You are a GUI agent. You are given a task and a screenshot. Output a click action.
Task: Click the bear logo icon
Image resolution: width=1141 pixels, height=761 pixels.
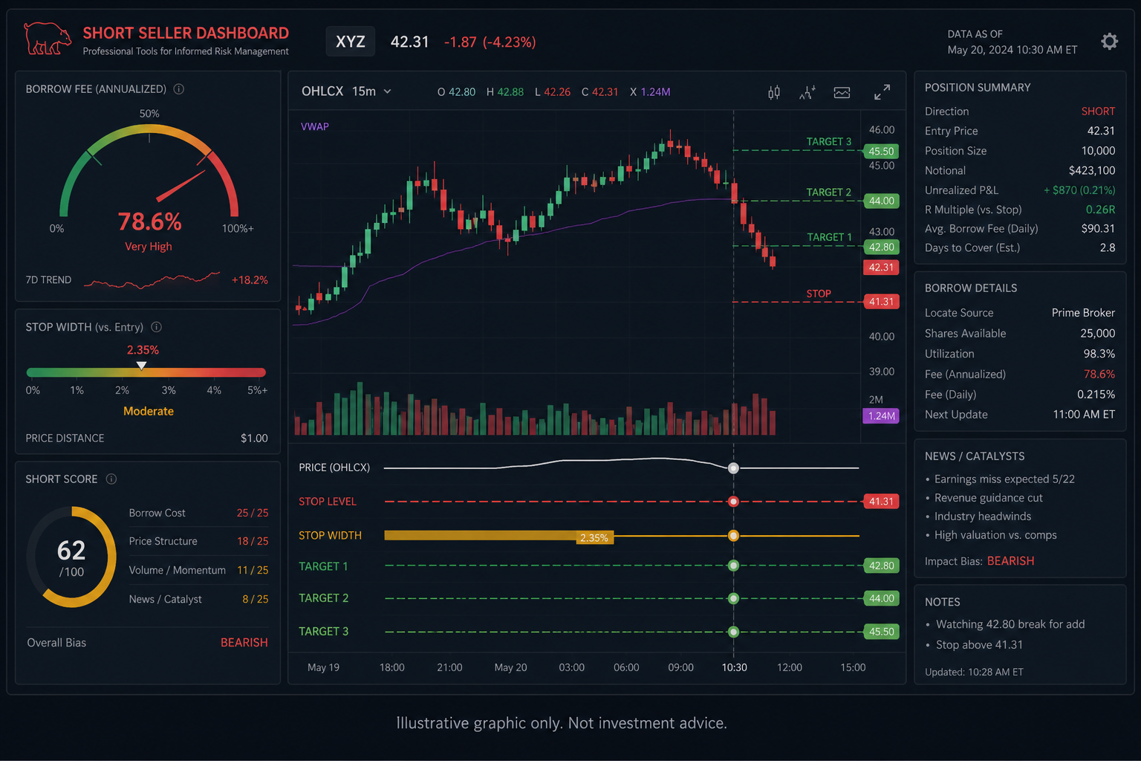tap(48, 39)
